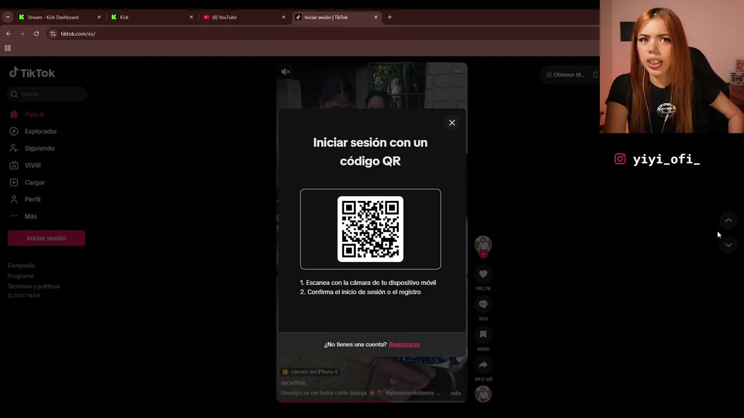Click the Buscar search field
The height and width of the screenshot is (418, 744).
click(x=46, y=94)
